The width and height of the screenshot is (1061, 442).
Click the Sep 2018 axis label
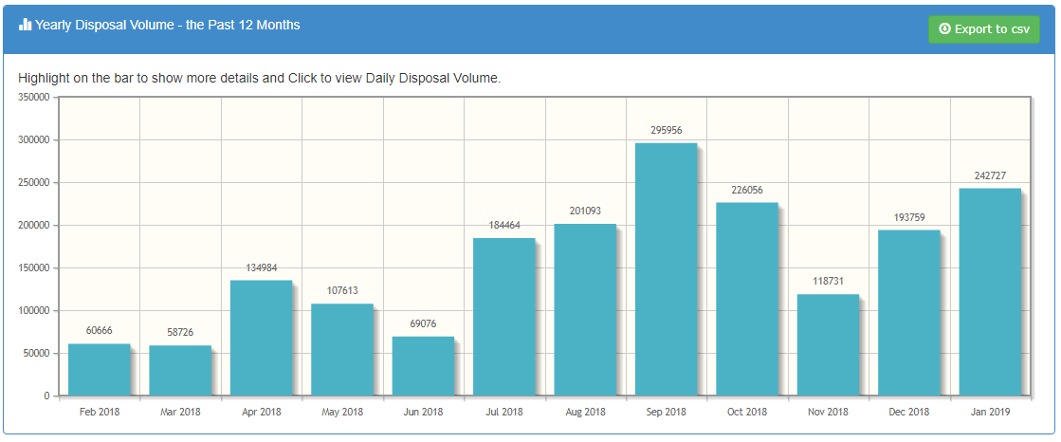coord(667,412)
